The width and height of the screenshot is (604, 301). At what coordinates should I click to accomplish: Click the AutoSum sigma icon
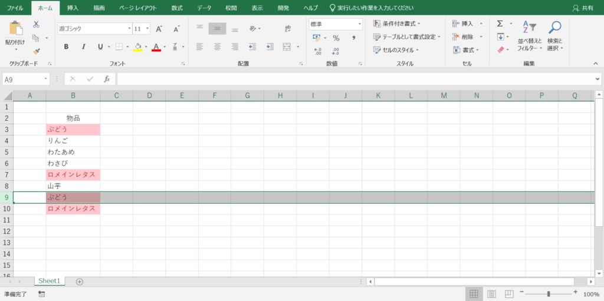pyautogui.click(x=500, y=24)
